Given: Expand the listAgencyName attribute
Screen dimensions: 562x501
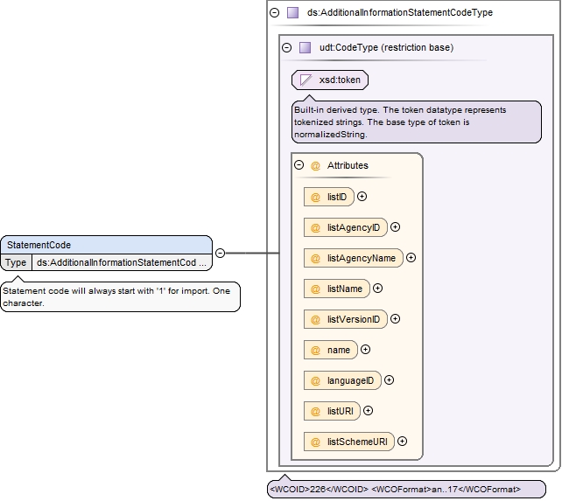Looking at the screenshot, I should (x=411, y=257).
